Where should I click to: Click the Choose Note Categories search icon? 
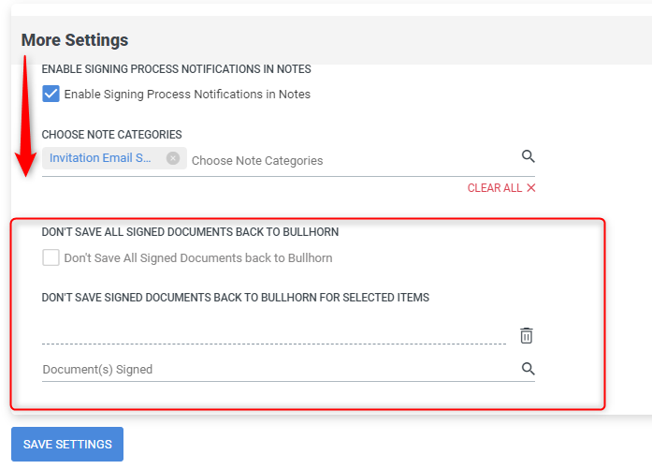pos(528,156)
